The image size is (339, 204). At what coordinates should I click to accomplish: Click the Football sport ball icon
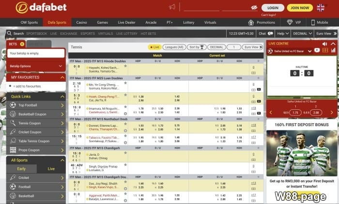13,187
